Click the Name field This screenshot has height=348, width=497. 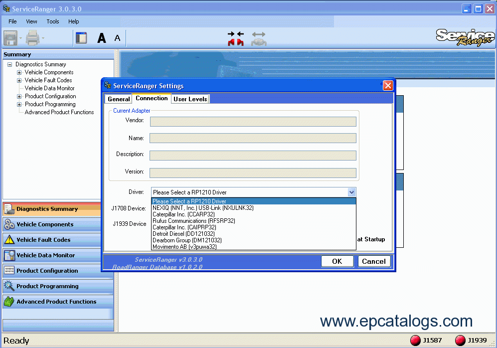253,138
